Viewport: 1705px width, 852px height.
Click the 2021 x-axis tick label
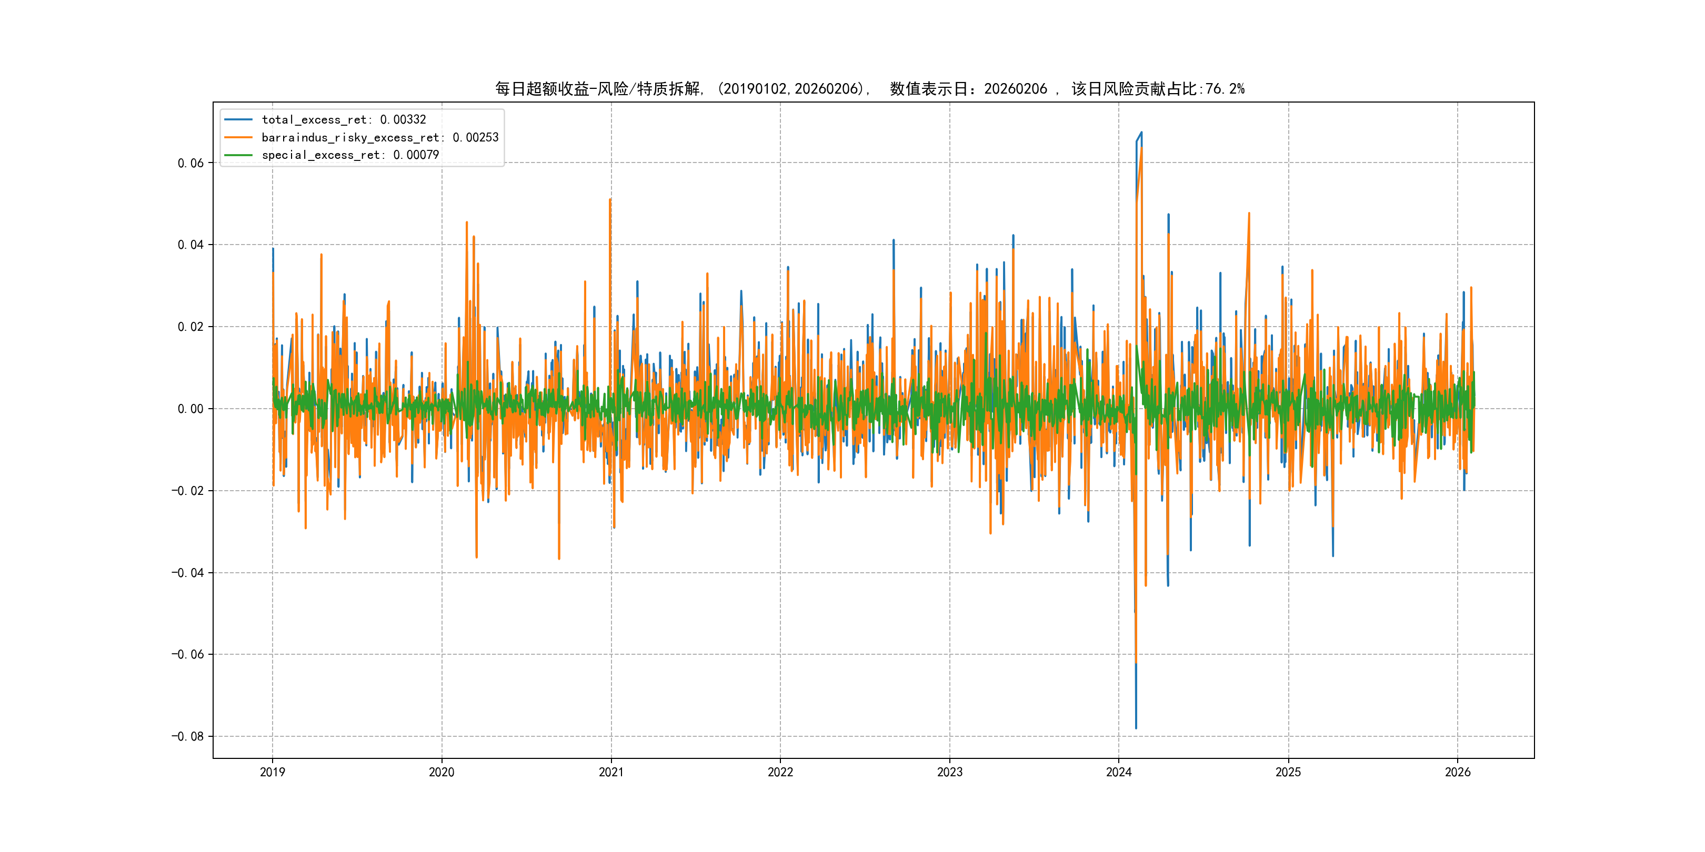611,772
